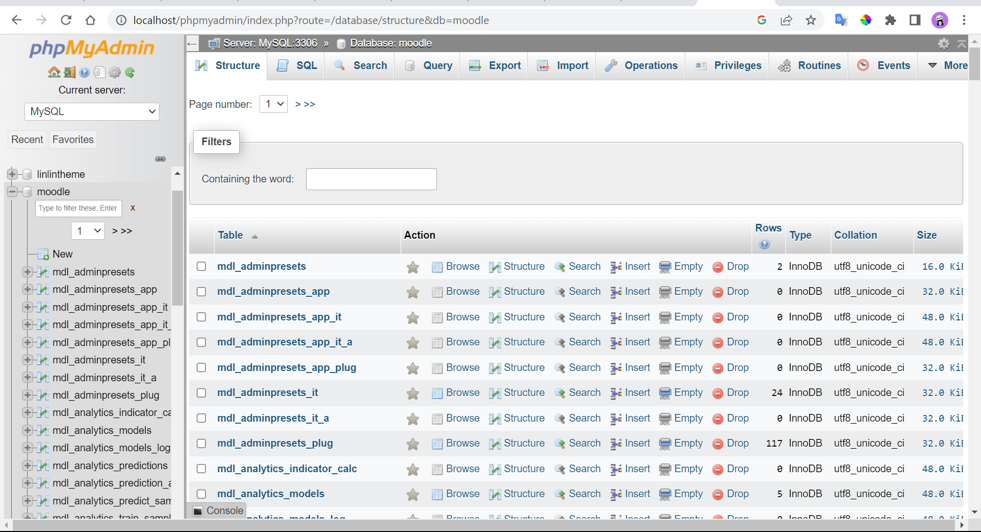Open the Privileges tab
981x532 pixels.
click(x=728, y=65)
